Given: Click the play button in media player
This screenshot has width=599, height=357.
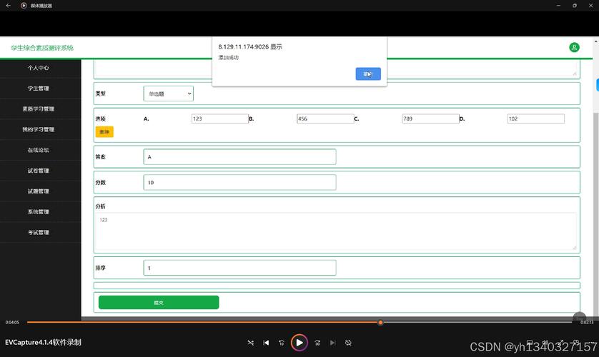Looking at the screenshot, I should [x=299, y=343].
